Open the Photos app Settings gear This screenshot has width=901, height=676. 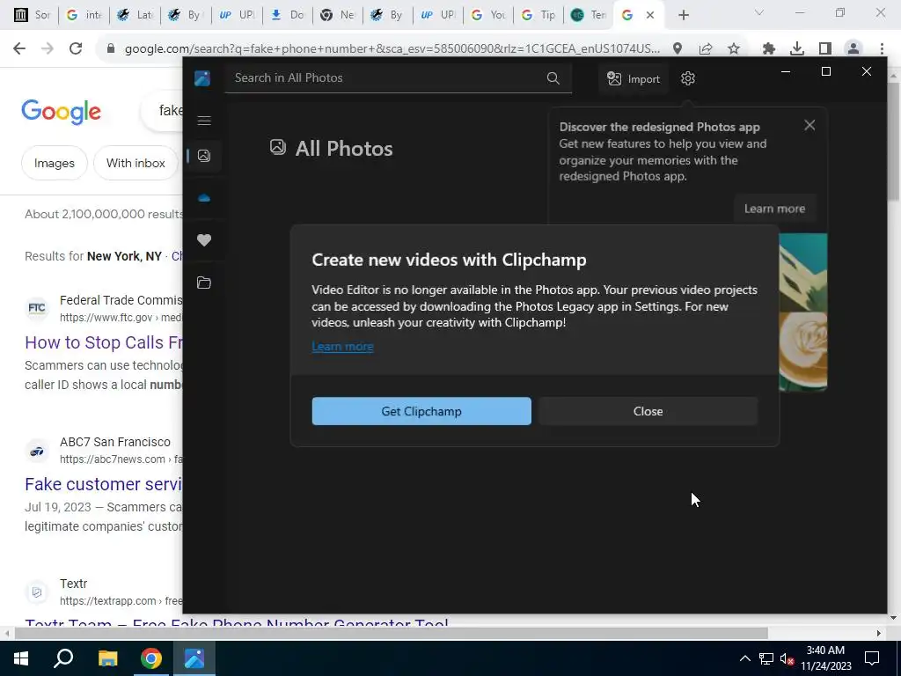coord(687,78)
